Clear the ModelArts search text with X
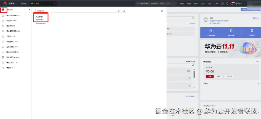 [119, 11]
